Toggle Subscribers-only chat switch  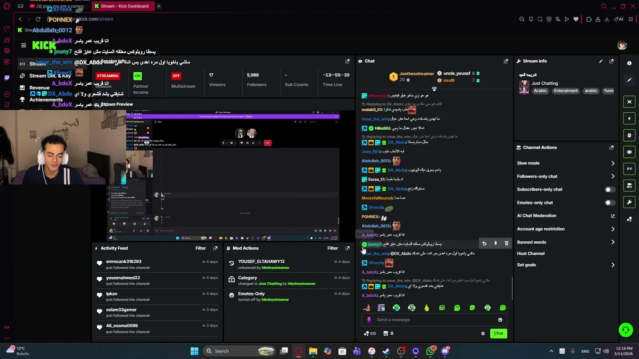pyautogui.click(x=609, y=189)
